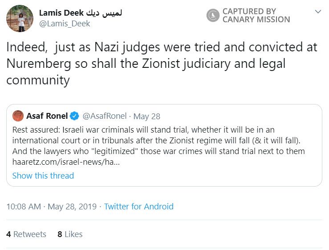
Task: Open the @AsafRonel handle in quote
Action: [104, 116]
